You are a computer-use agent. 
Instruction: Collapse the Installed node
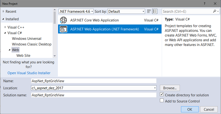pos(3,19)
